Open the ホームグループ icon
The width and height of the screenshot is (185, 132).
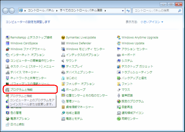[x=63, y=90]
